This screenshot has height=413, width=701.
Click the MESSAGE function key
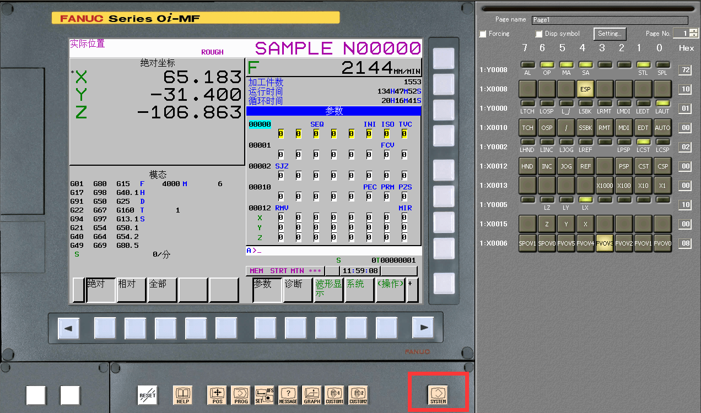coord(288,395)
